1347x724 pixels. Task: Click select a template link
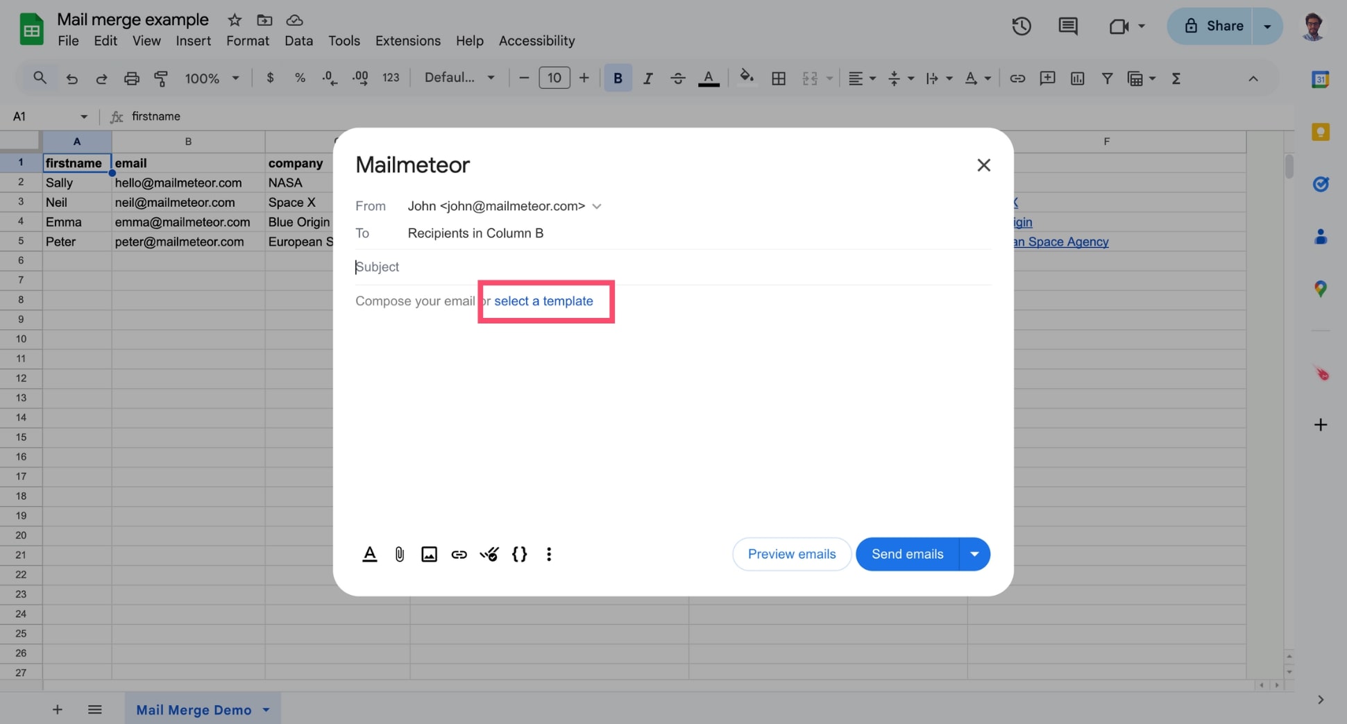tap(543, 301)
